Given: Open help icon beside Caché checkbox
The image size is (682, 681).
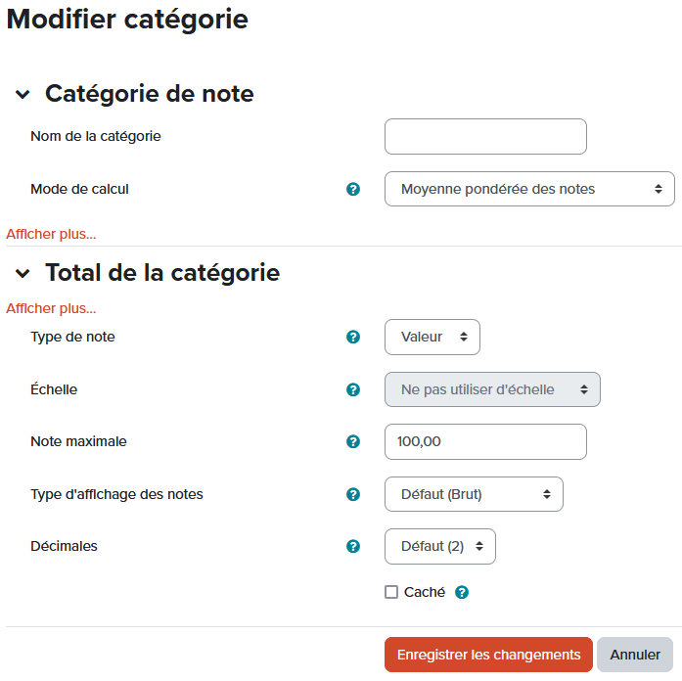Looking at the screenshot, I should (462, 592).
